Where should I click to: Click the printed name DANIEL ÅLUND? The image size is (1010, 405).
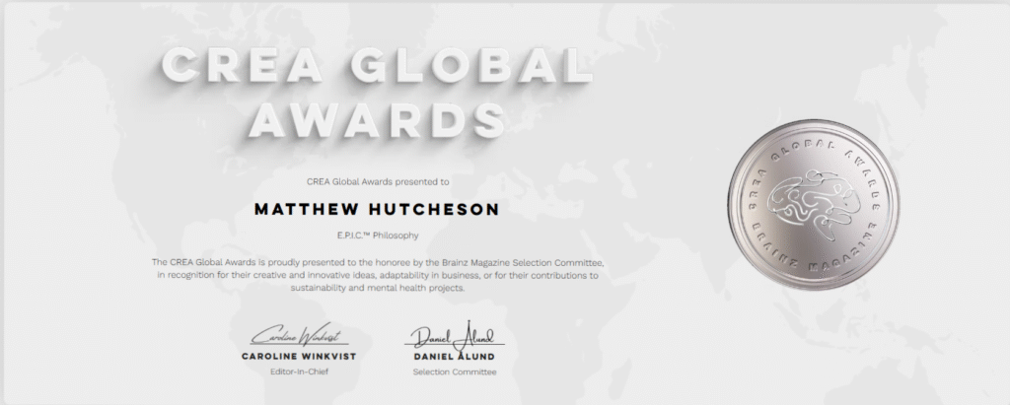click(454, 356)
